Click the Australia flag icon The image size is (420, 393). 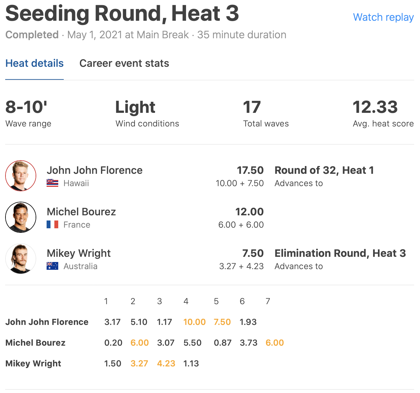(x=52, y=266)
